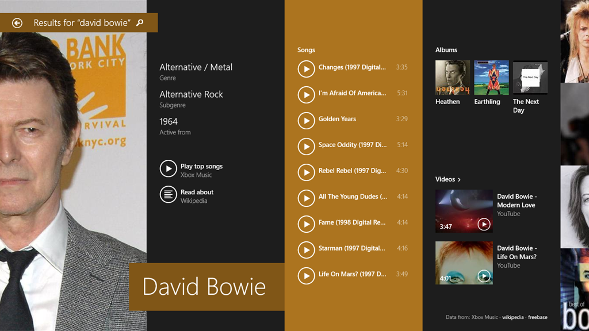This screenshot has height=331, width=589.
Task: Click the Earthling album title
Action: [x=487, y=102]
